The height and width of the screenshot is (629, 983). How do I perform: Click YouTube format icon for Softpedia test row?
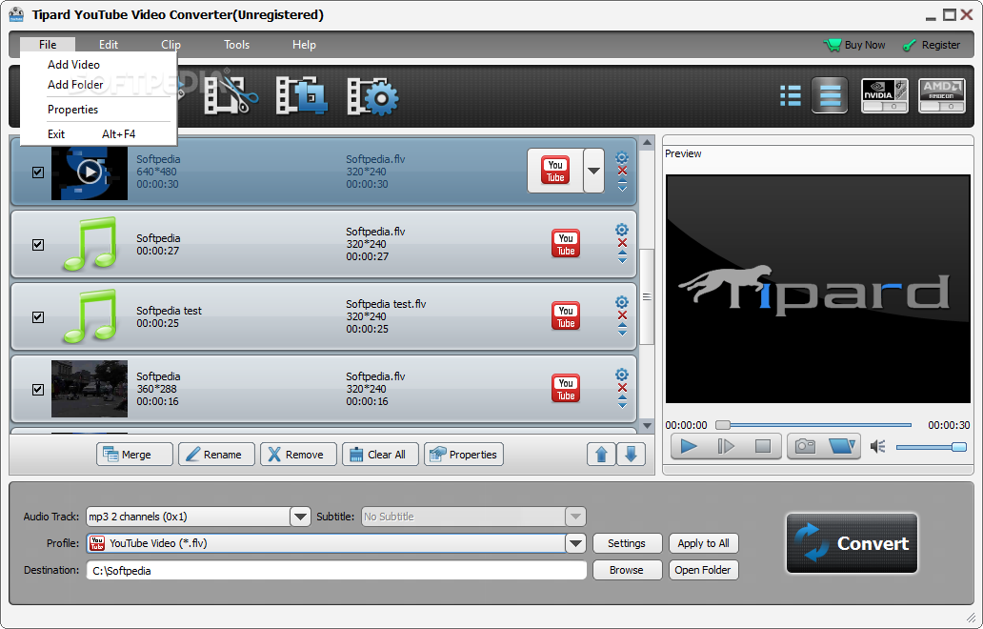[566, 316]
